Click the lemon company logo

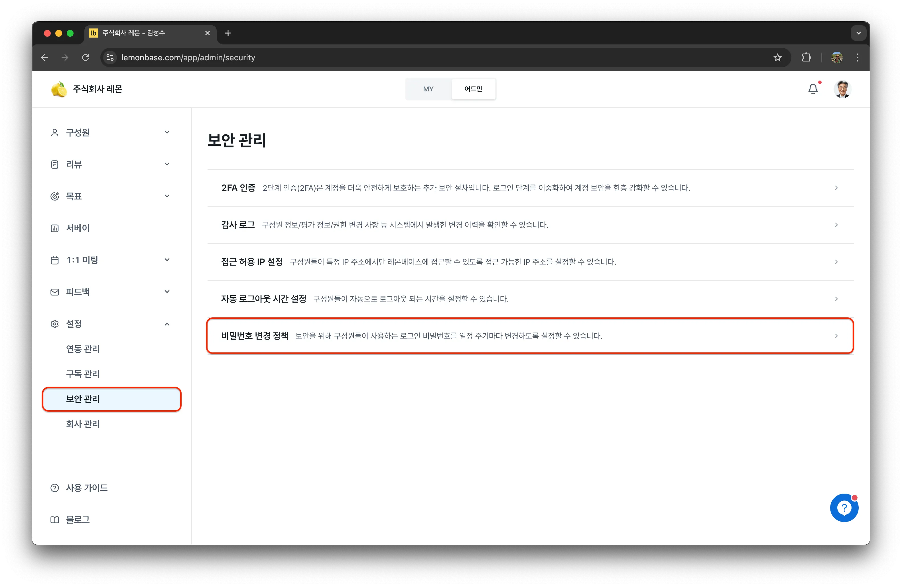(x=59, y=89)
